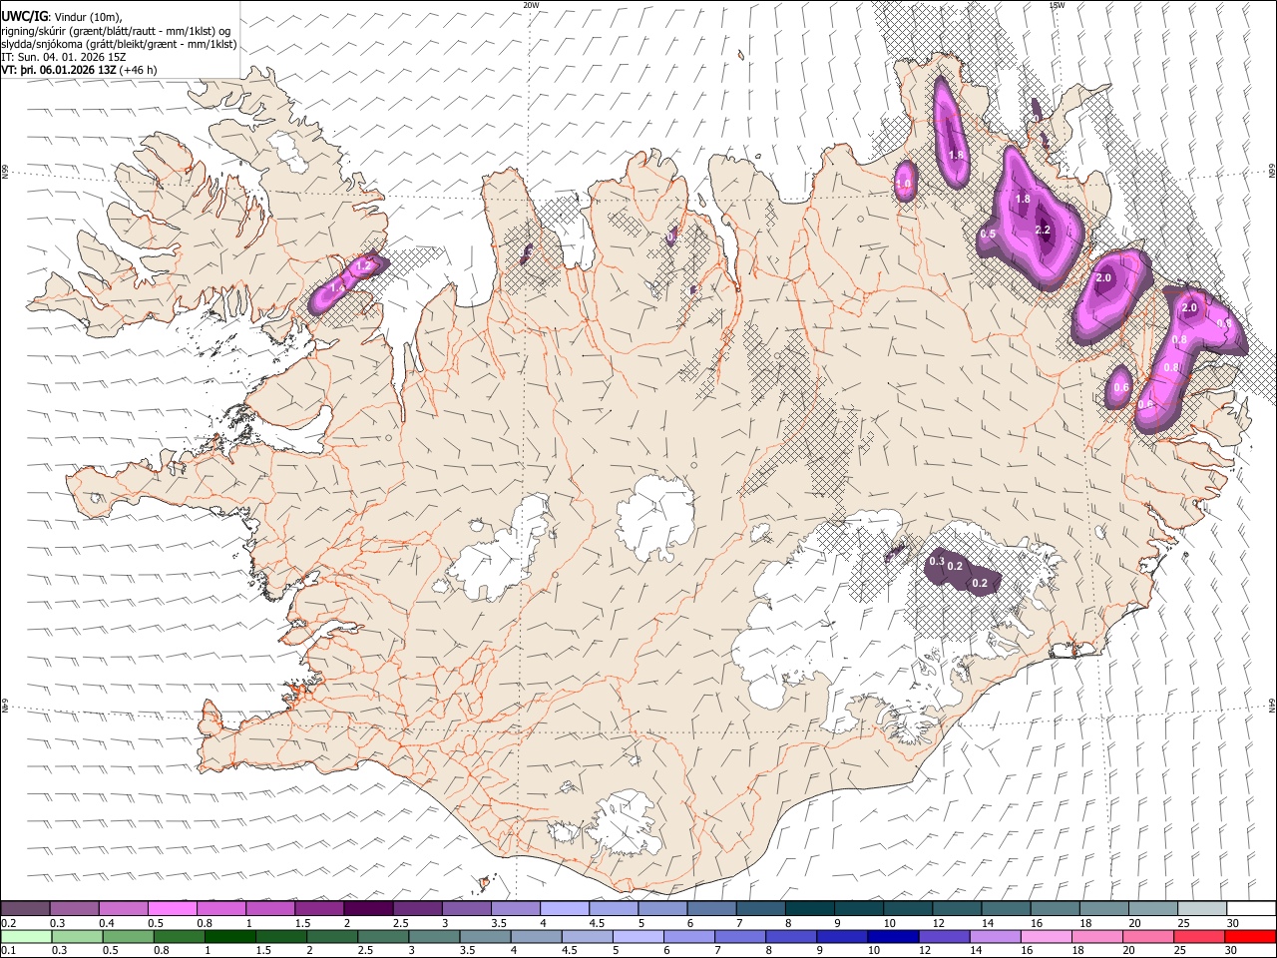Screen dimensions: 1277x958
Task: Click the 'slydda/snjókoma' legend description line
Action: (x=119, y=44)
